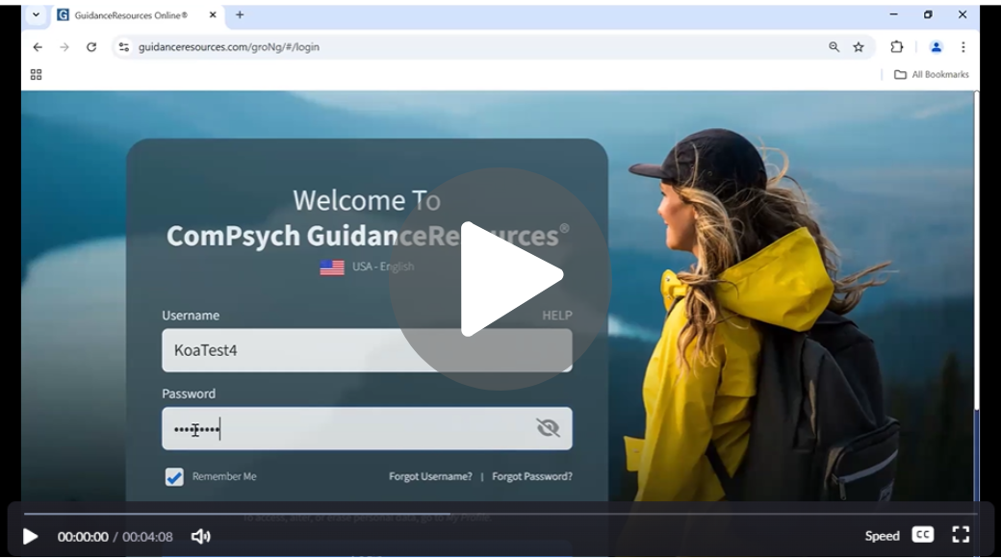Click the 00:00:00 elapsed time text
Screen dimensions: 1001x558
[83, 537]
